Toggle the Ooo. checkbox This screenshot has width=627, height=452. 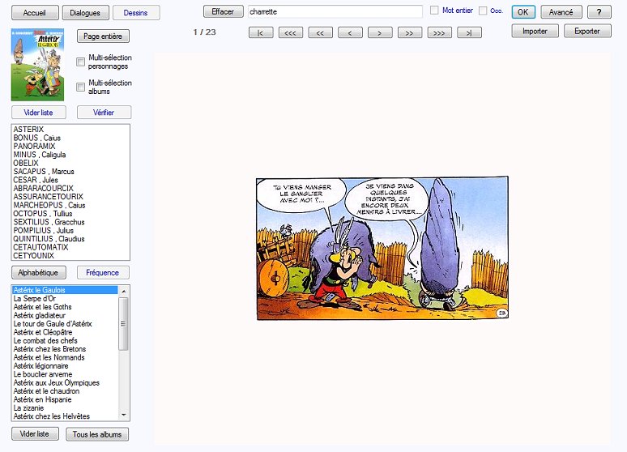pos(483,11)
